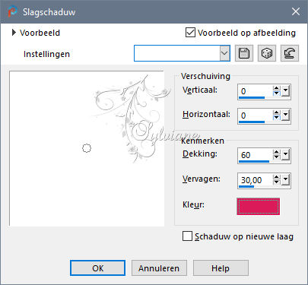
Task: Increase Dekking value with up arrow
Action: pyautogui.click(x=276, y=152)
